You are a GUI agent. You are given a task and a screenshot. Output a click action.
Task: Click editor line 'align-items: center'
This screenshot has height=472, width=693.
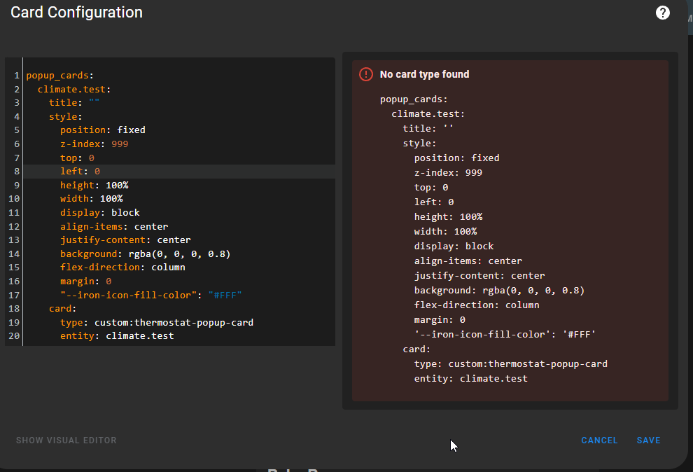point(114,227)
